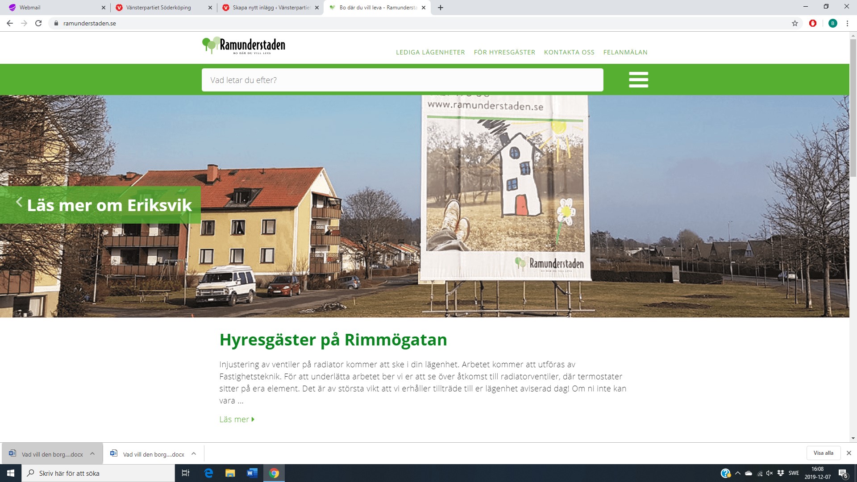Click the page vertical scrollbar

pos(853,107)
